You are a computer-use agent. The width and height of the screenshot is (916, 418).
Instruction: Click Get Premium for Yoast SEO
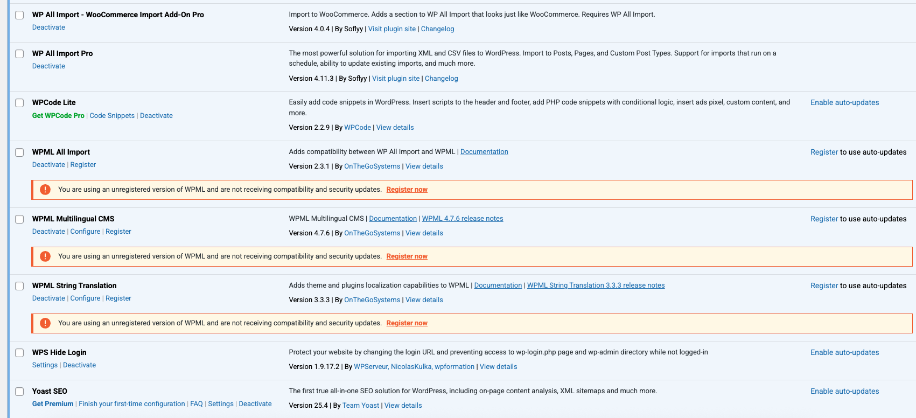53,404
